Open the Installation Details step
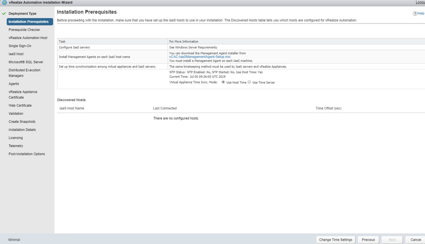This screenshot has width=425, height=244. (22, 130)
